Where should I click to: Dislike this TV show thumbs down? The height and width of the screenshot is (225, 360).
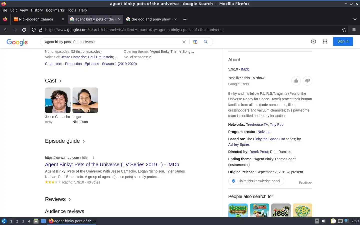307,81
